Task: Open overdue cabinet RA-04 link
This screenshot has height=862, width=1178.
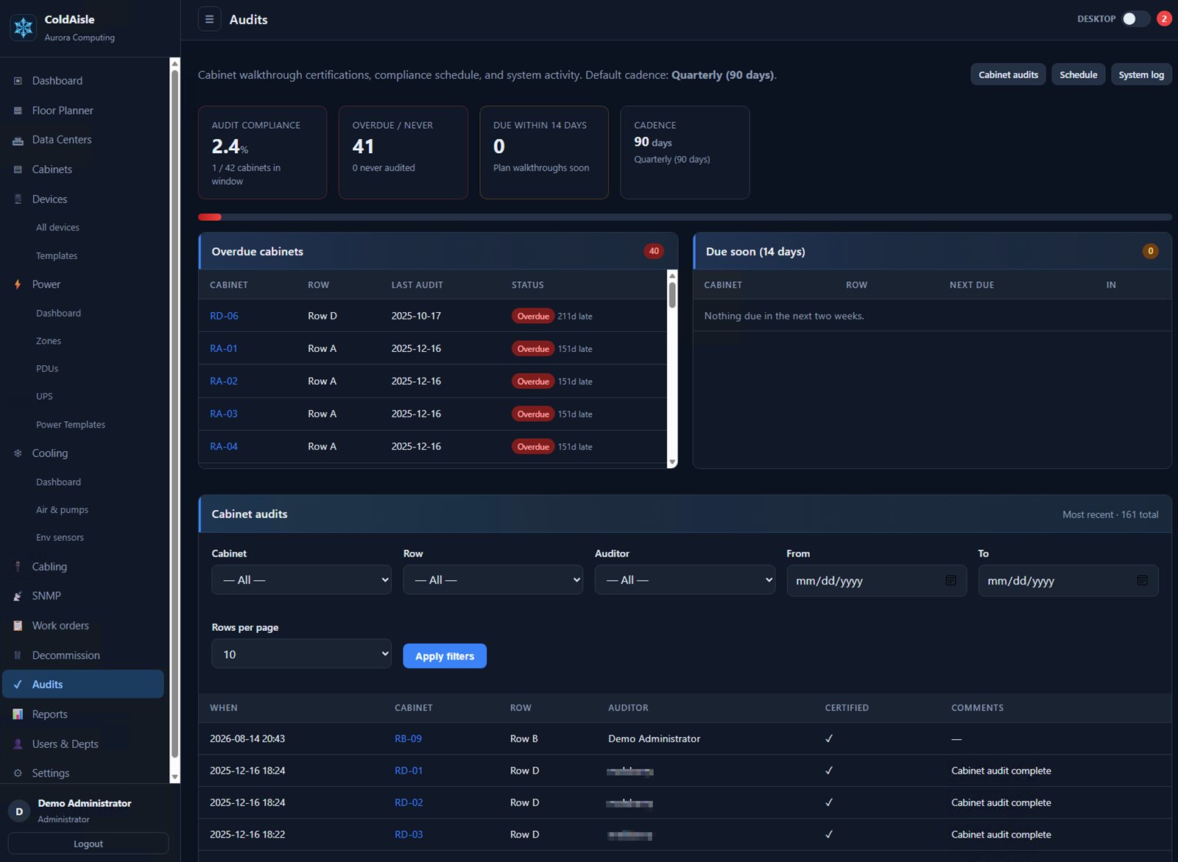Action: click(224, 447)
